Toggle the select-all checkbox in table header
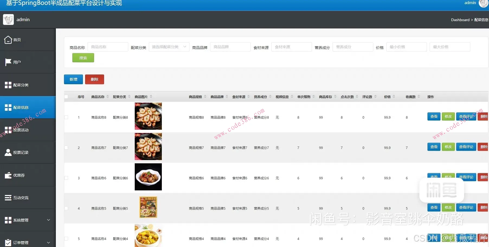This screenshot has height=247, width=489. click(66, 97)
